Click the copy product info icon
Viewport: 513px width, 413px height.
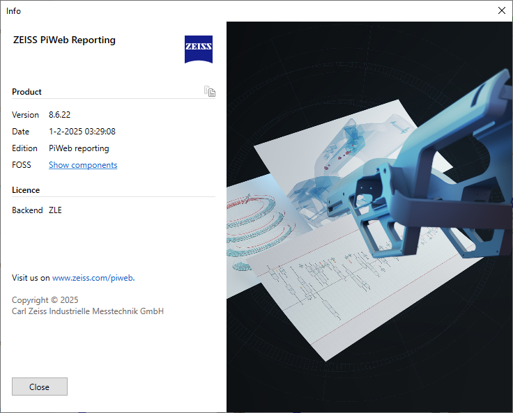(209, 91)
